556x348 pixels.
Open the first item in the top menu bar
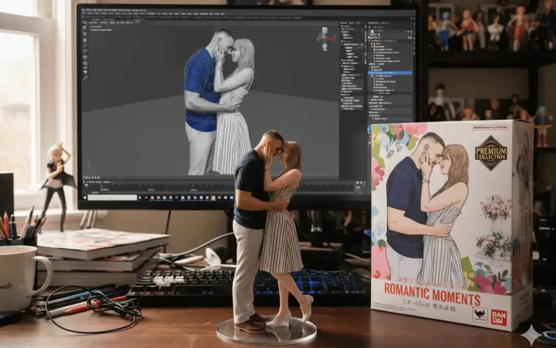click(85, 14)
